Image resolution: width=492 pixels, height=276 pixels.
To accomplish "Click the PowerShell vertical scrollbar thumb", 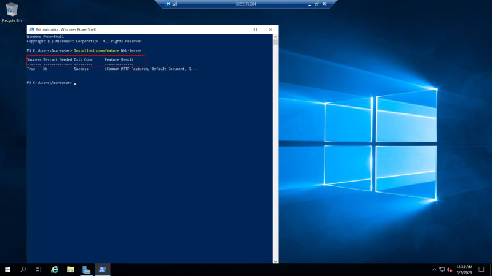I will coord(276,42).
